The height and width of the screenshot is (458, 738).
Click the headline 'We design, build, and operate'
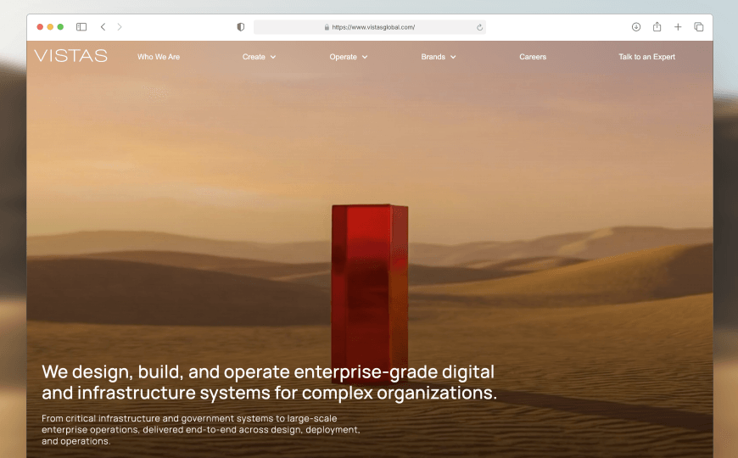click(x=269, y=383)
